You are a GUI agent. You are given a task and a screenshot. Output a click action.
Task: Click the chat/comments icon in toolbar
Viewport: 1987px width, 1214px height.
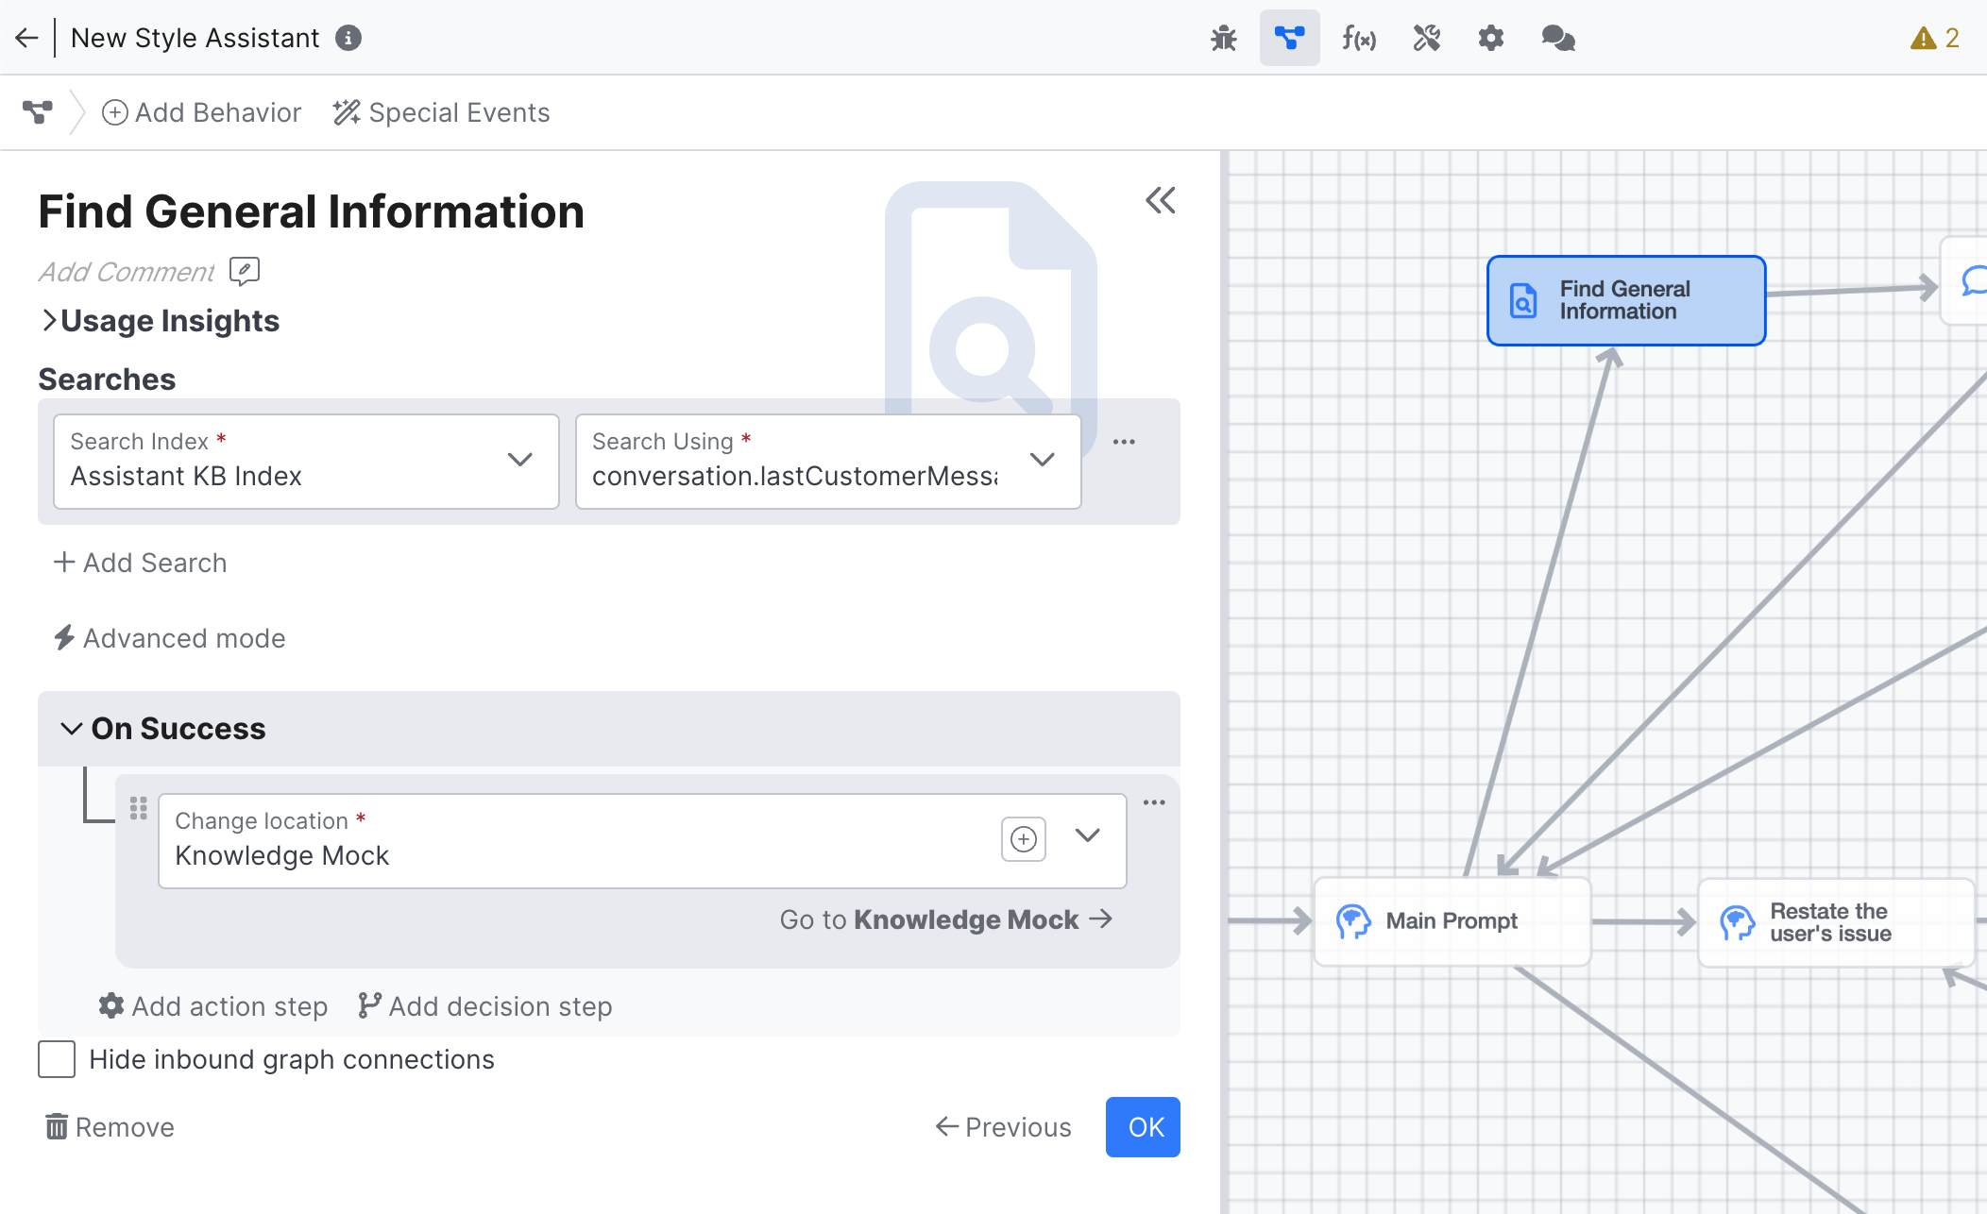point(1558,37)
